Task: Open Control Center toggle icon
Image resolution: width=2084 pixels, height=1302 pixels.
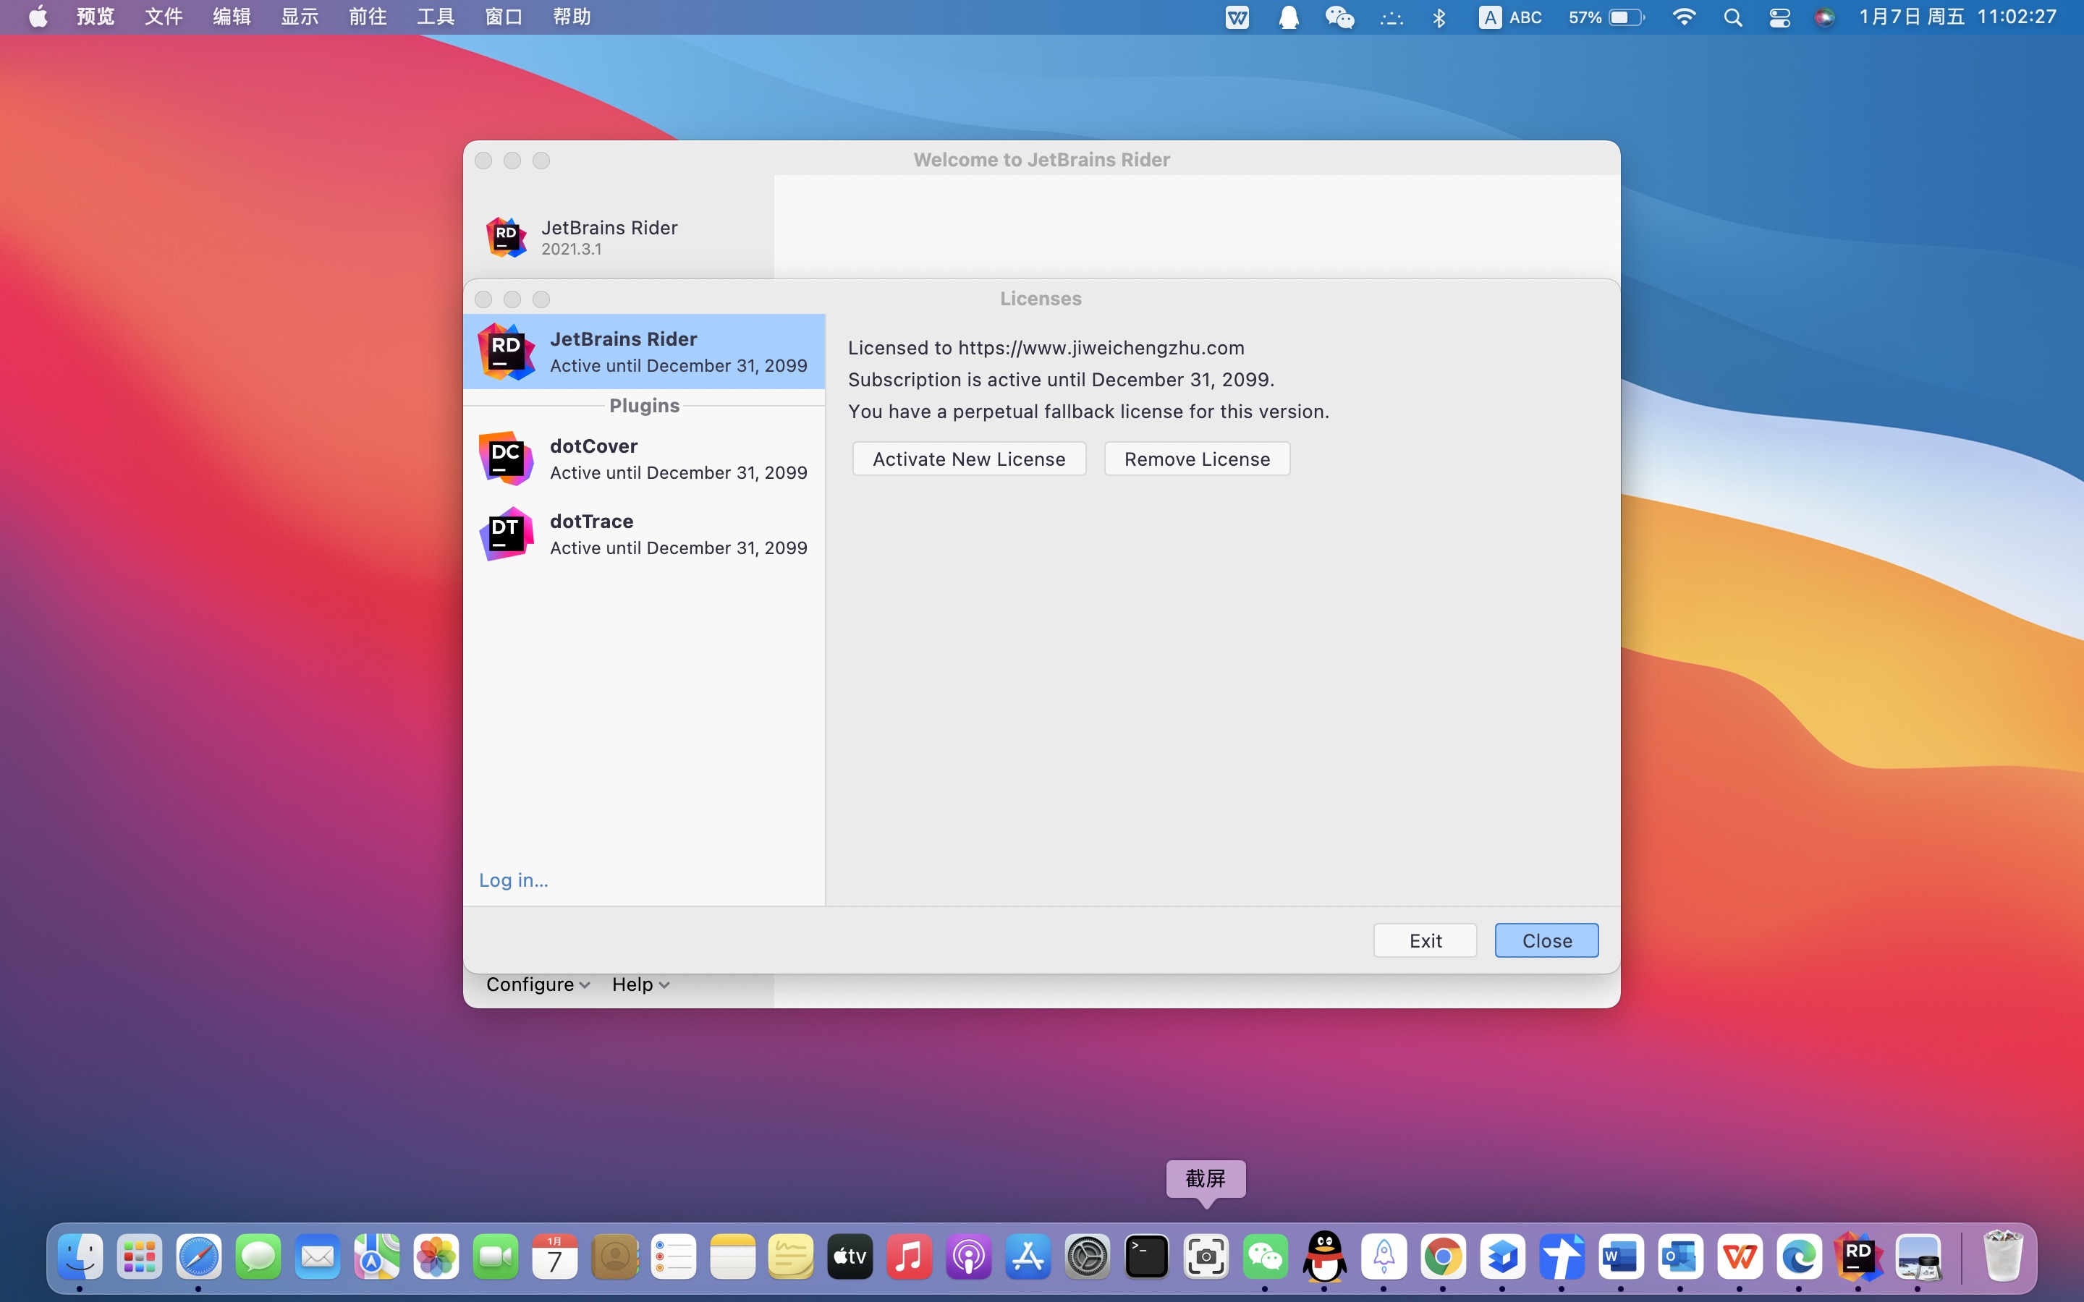Action: (x=1779, y=17)
